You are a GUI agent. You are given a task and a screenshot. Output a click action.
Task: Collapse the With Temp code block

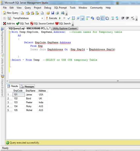coord(10,32)
